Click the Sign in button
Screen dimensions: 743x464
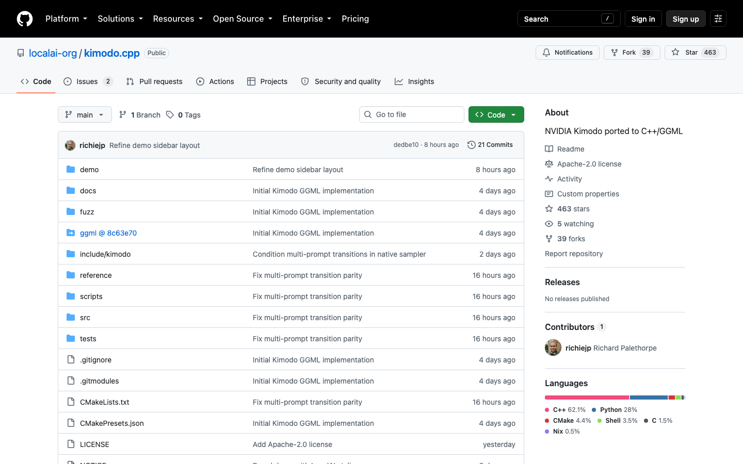(643, 19)
